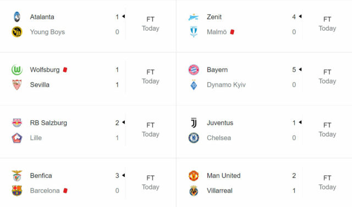Open the Lille team name
Viewport: 352px width, 207px height.
[36, 138]
